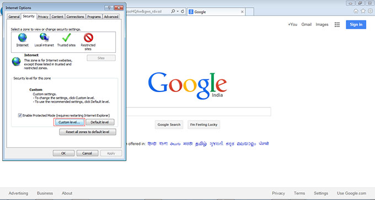375x200 pixels.
Task: Select the Local intranet zone icon
Action: (44, 37)
